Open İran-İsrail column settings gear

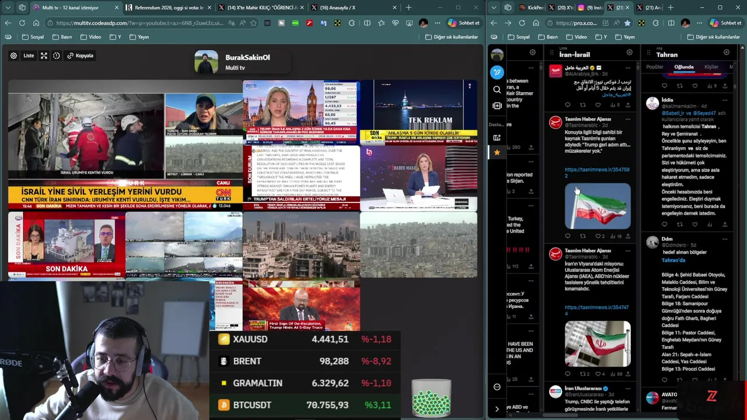(x=629, y=52)
